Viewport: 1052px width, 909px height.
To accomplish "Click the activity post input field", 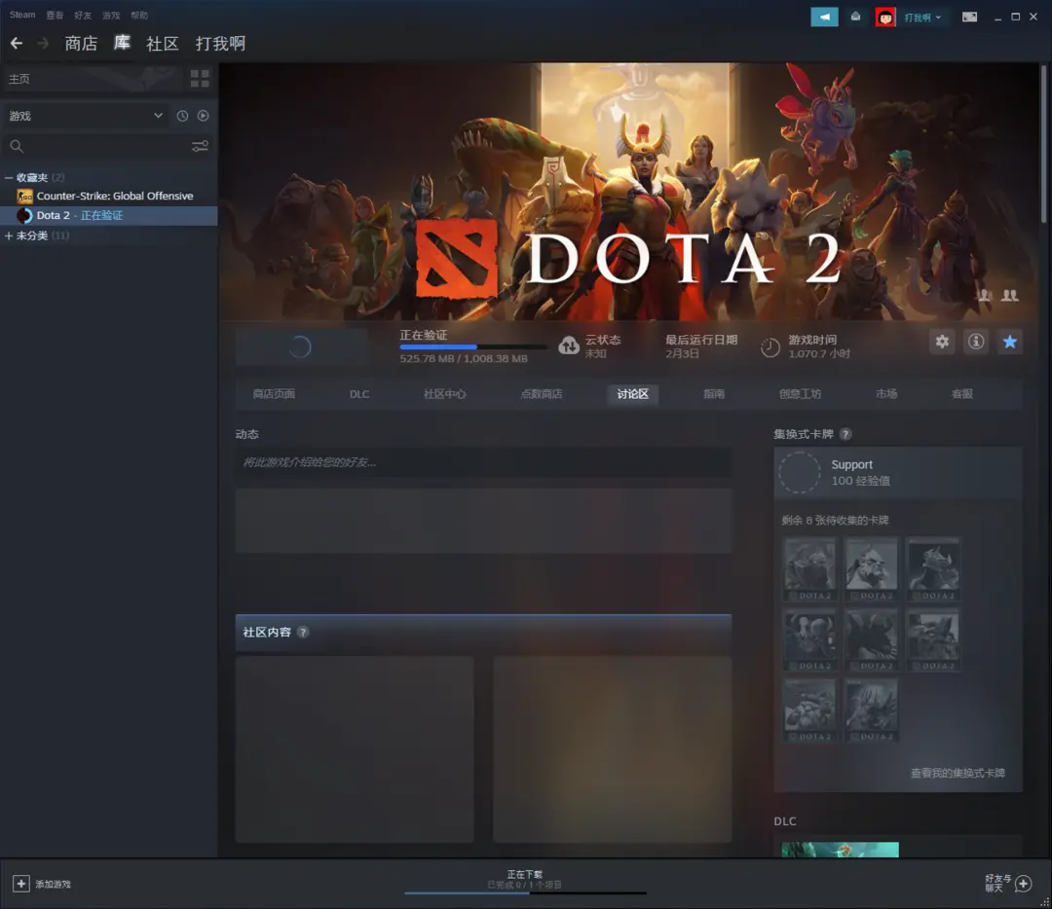I will click(x=483, y=462).
